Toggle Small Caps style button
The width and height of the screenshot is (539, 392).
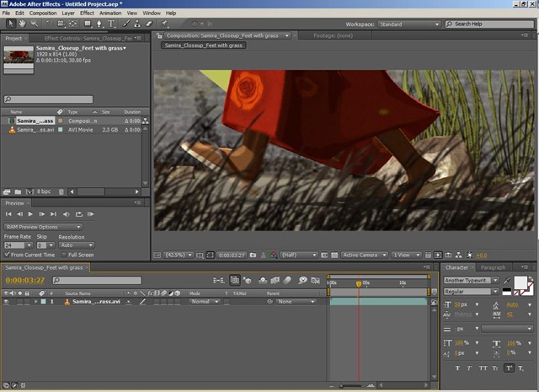(495, 368)
